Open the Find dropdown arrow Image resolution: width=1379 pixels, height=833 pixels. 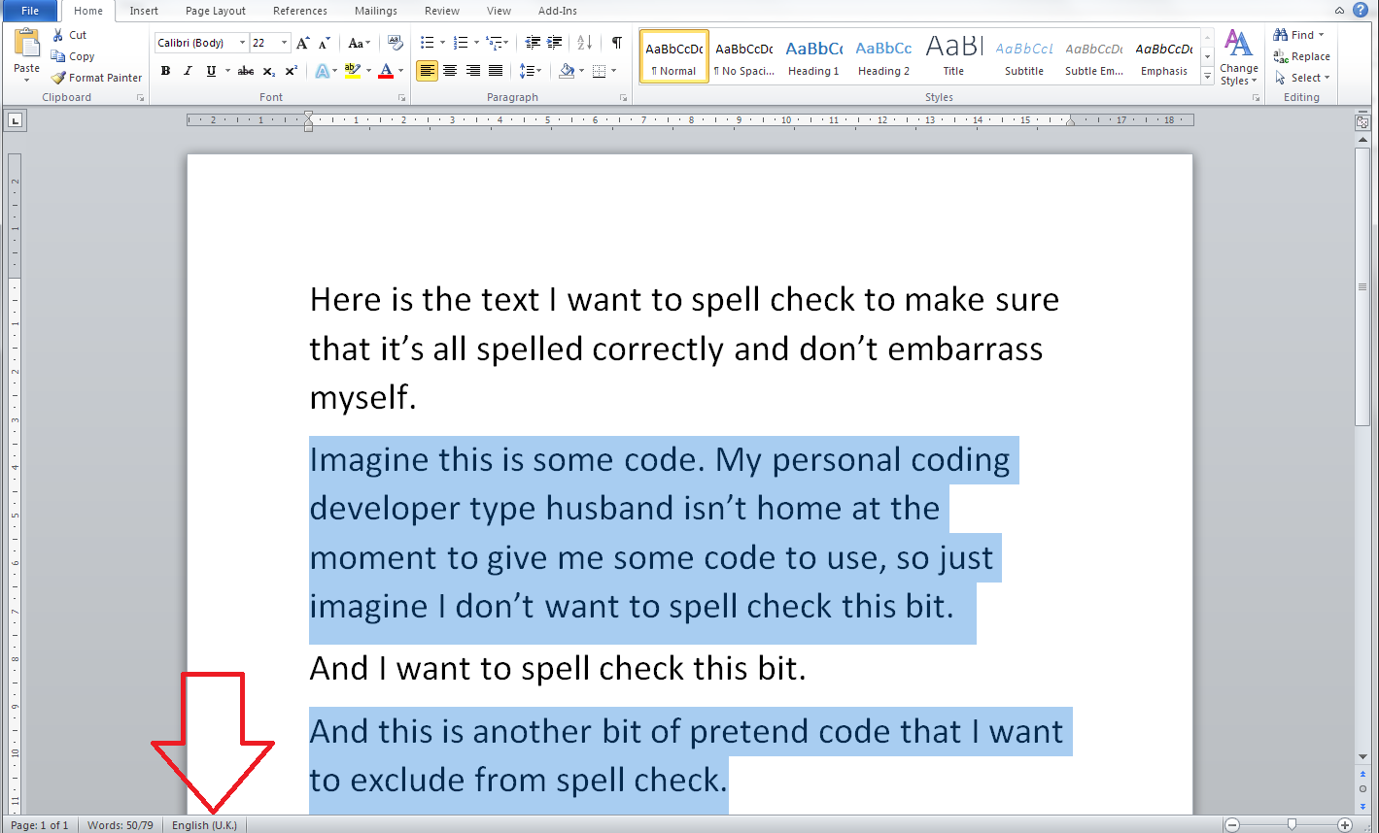pos(1322,35)
